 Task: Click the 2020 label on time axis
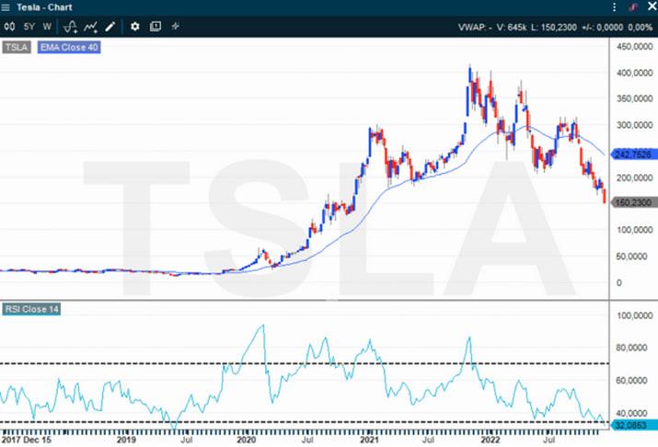[x=246, y=440]
